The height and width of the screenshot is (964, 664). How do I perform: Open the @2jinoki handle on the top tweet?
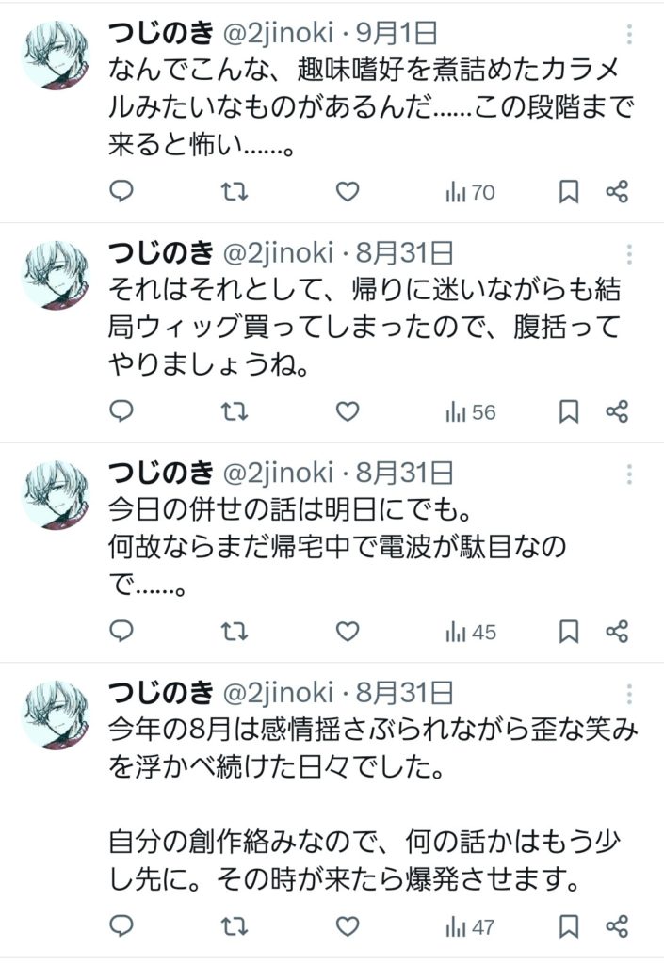(x=276, y=35)
